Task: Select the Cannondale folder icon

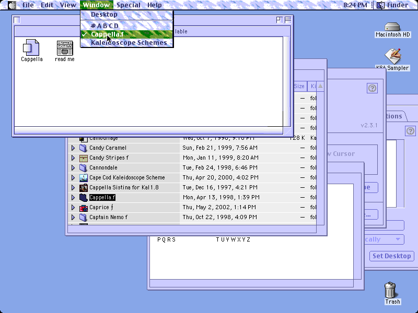Action: tap(84, 167)
